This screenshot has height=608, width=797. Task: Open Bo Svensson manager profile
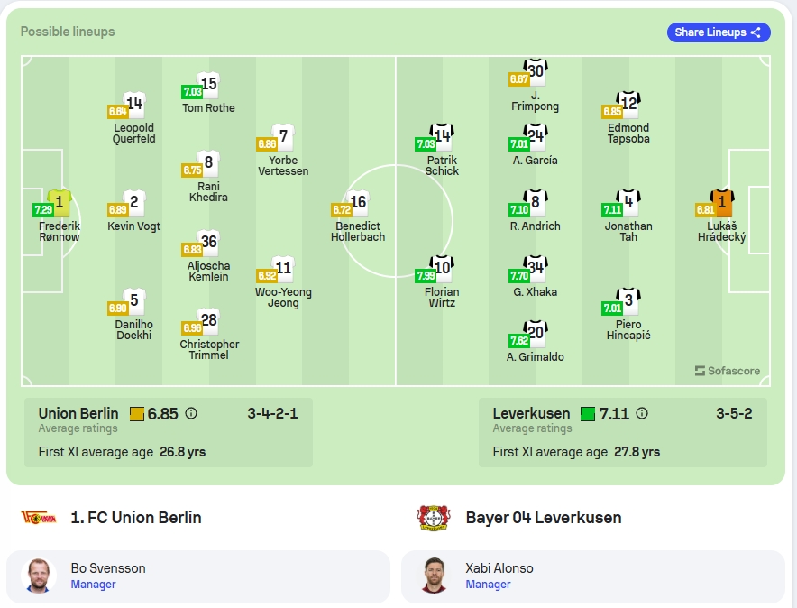(x=198, y=576)
